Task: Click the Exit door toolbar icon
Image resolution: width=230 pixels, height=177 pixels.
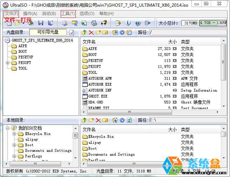Action: pyautogui.click(x=147, y=23)
